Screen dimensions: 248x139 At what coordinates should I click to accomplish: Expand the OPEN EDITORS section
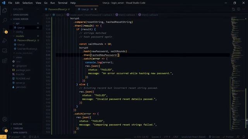click(x=21, y=15)
